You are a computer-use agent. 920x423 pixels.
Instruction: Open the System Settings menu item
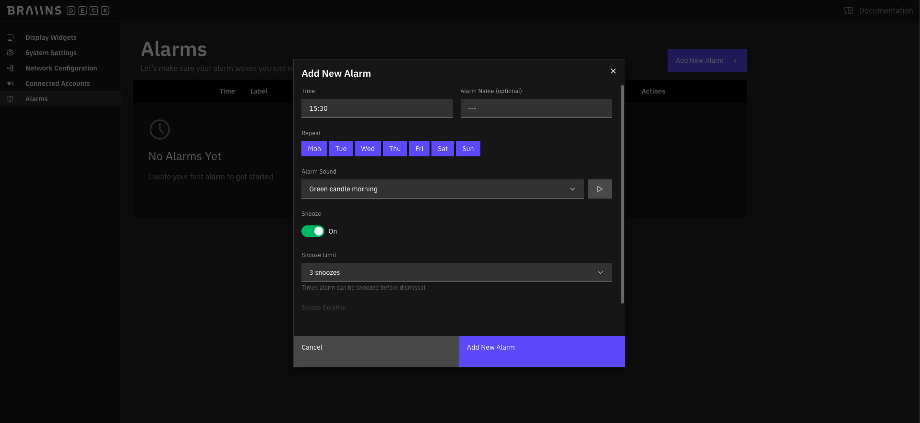pos(51,53)
